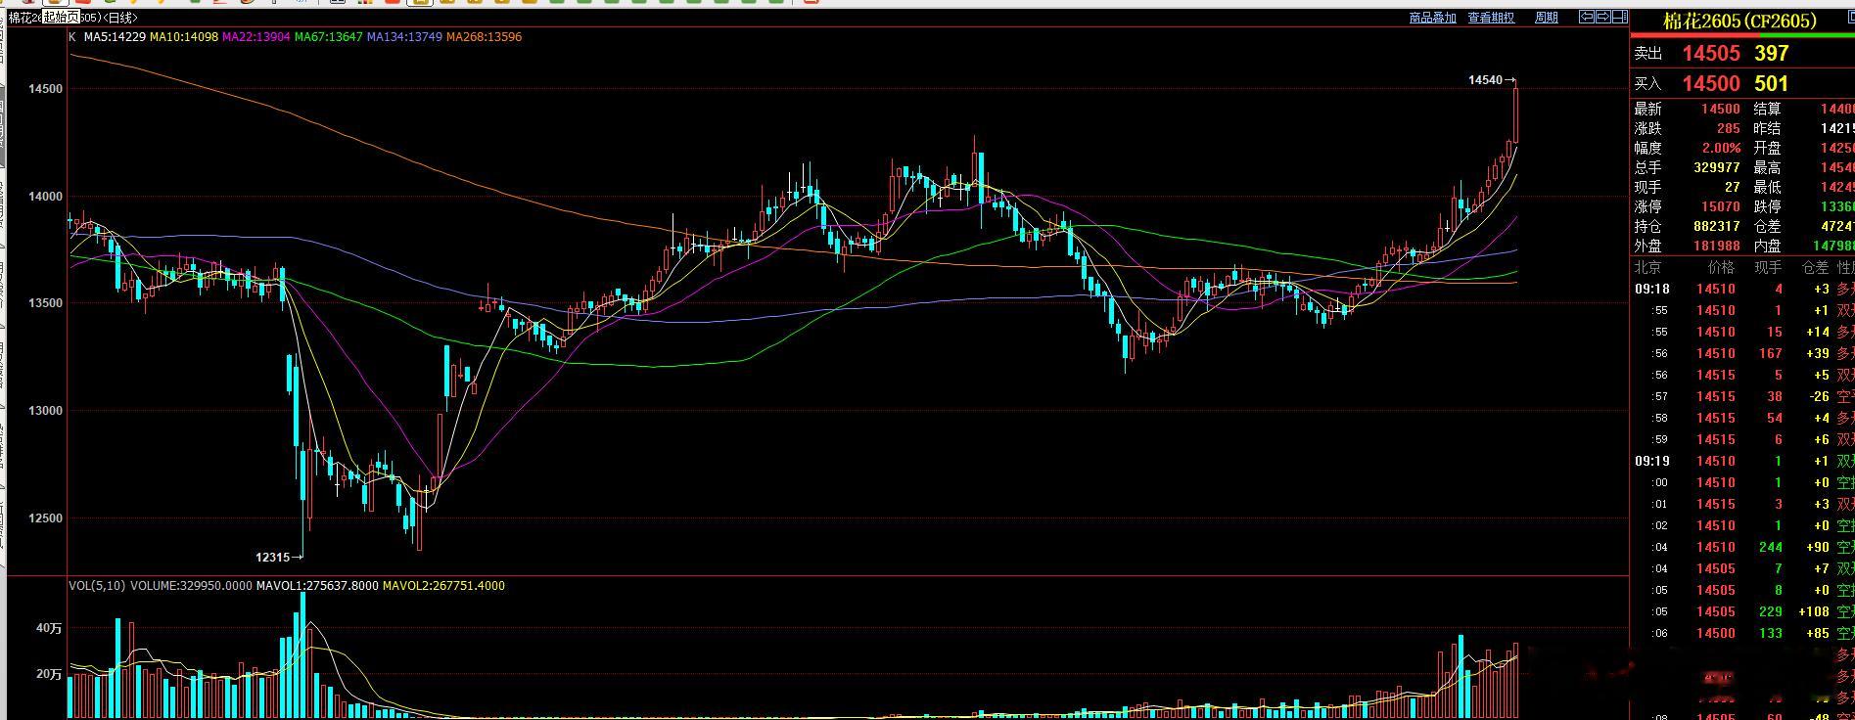Select the MA134:13749 indicator label

(404, 37)
